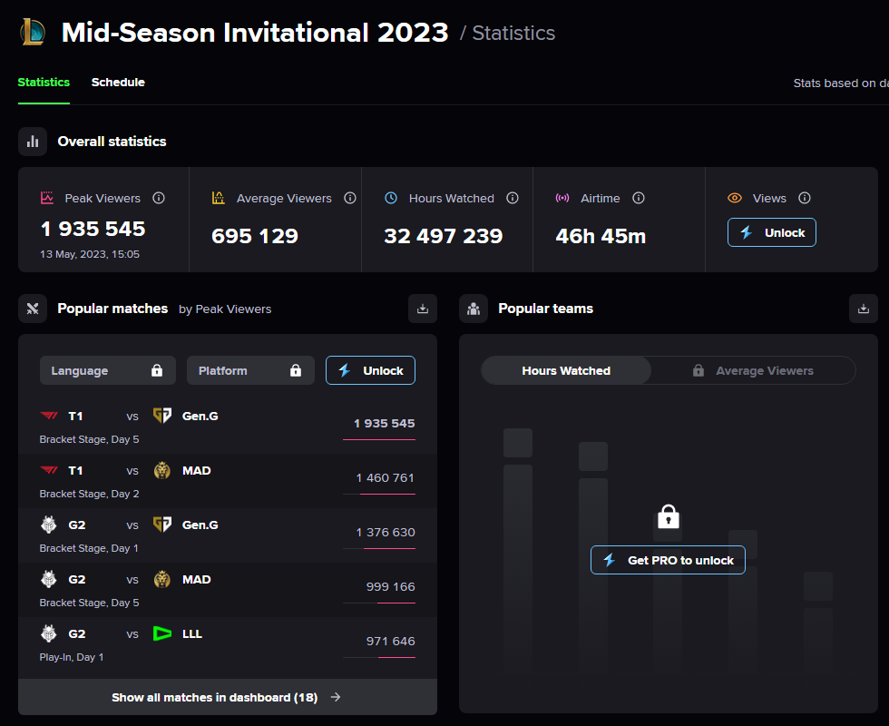Show all matches in dashboard link
Viewport: 889px width, 726px height.
(228, 697)
